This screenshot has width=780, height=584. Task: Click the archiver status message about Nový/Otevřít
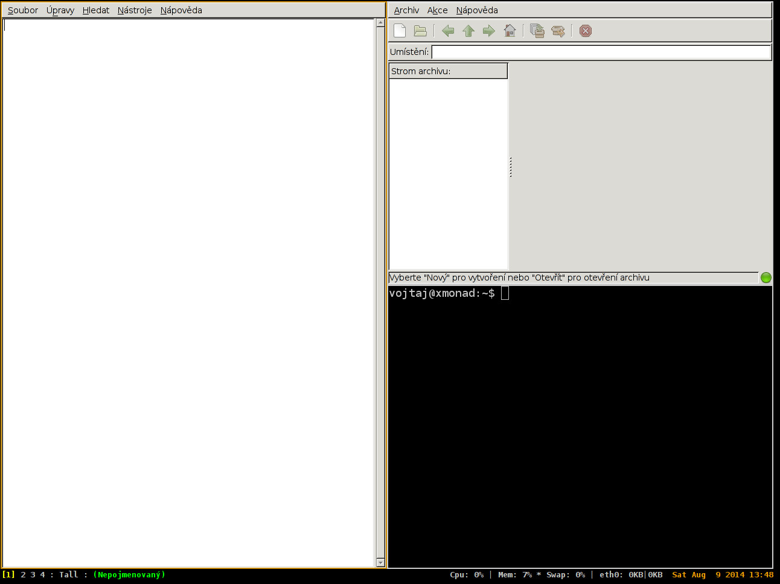click(519, 278)
